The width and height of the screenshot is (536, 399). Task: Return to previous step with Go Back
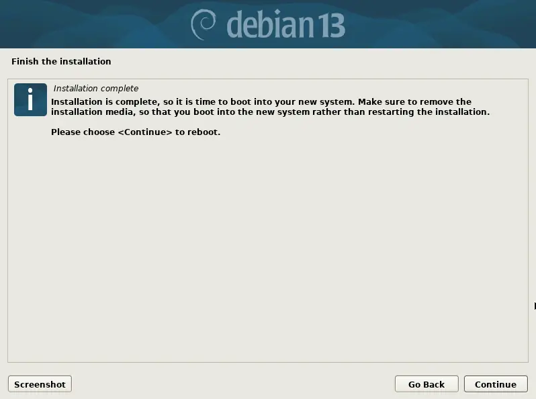[427, 384]
